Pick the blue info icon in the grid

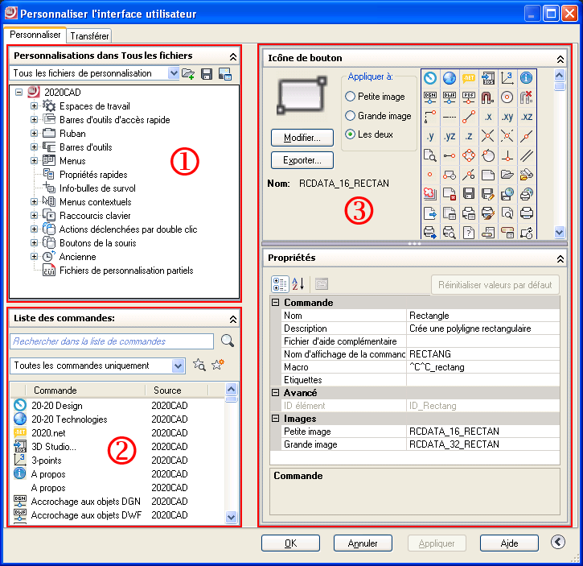[527, 78]
